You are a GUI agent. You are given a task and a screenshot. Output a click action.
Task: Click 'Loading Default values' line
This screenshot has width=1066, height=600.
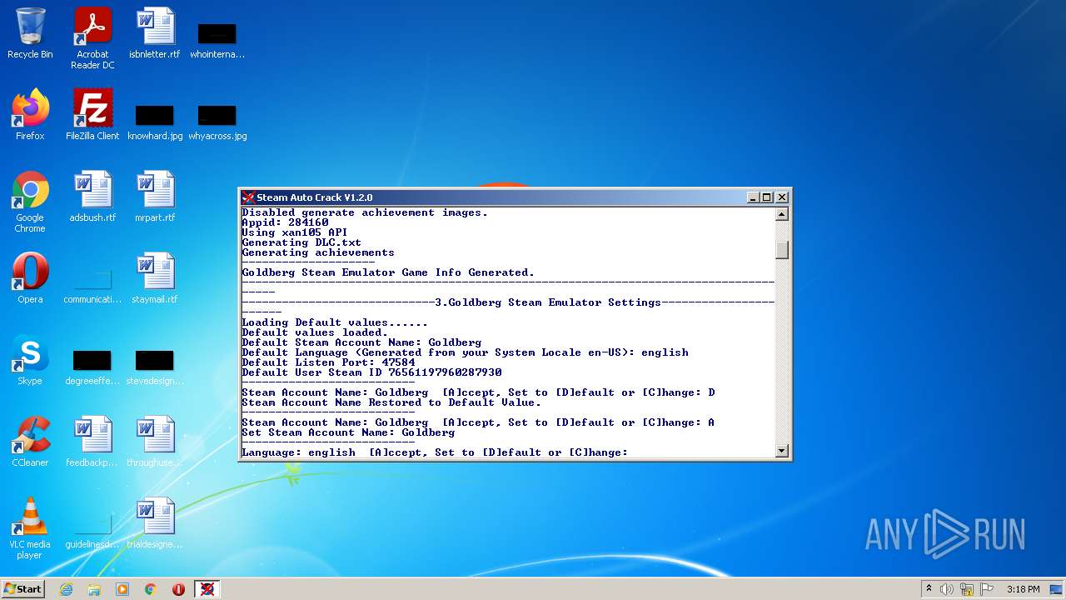click(x=335, y=322)
